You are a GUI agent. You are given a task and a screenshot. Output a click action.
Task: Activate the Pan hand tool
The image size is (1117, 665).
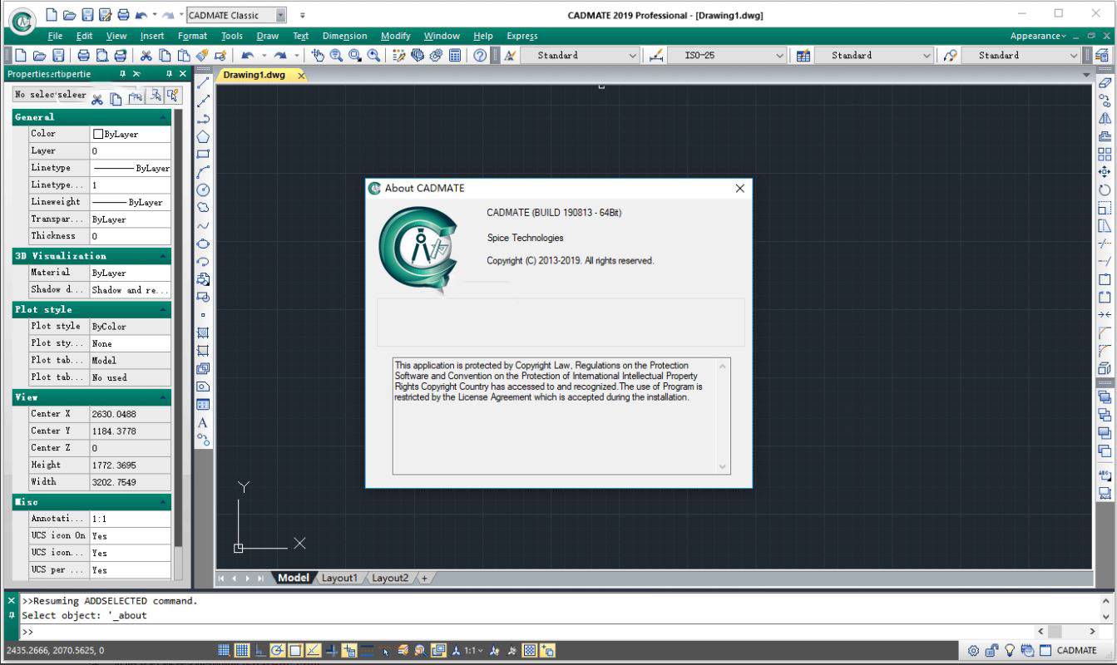pyautogui.click(x=319, y=56)
